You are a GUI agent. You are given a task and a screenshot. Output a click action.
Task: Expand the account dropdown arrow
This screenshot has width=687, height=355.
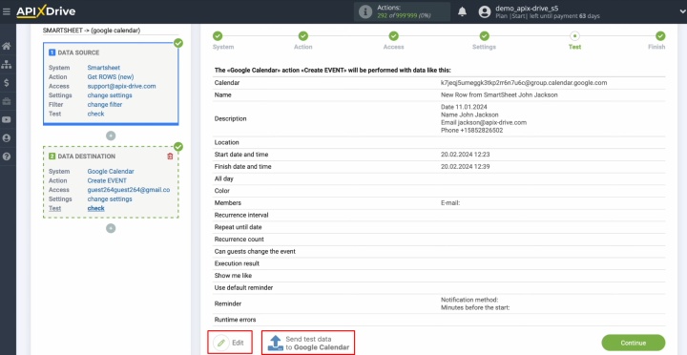681,11
